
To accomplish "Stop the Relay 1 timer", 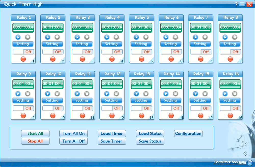I will (28, 37).
